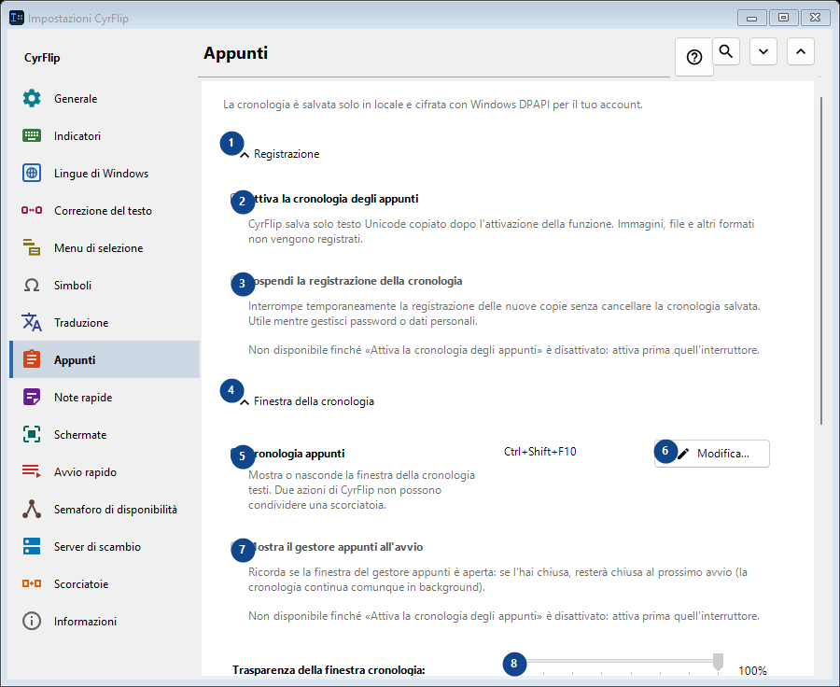This screenshot has height=687, width=840.
Task: Go to previous result with up chevron
Action: point(801,51)
